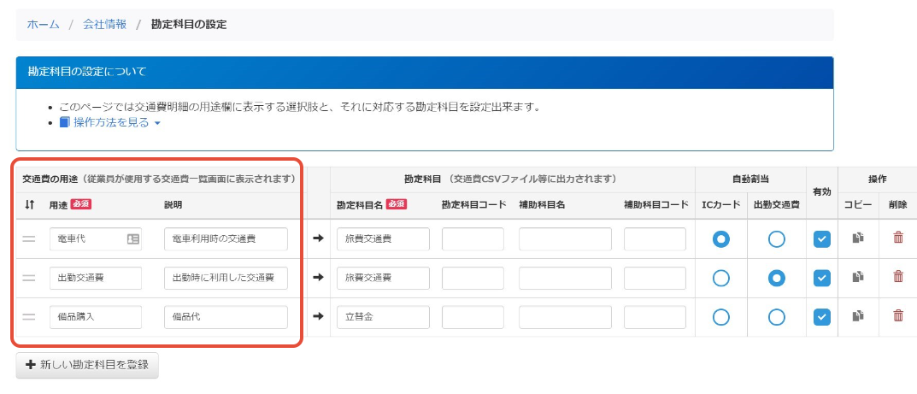
Task: Expand 操作方法を見る dropdown
Action: [x=110, y=123]
